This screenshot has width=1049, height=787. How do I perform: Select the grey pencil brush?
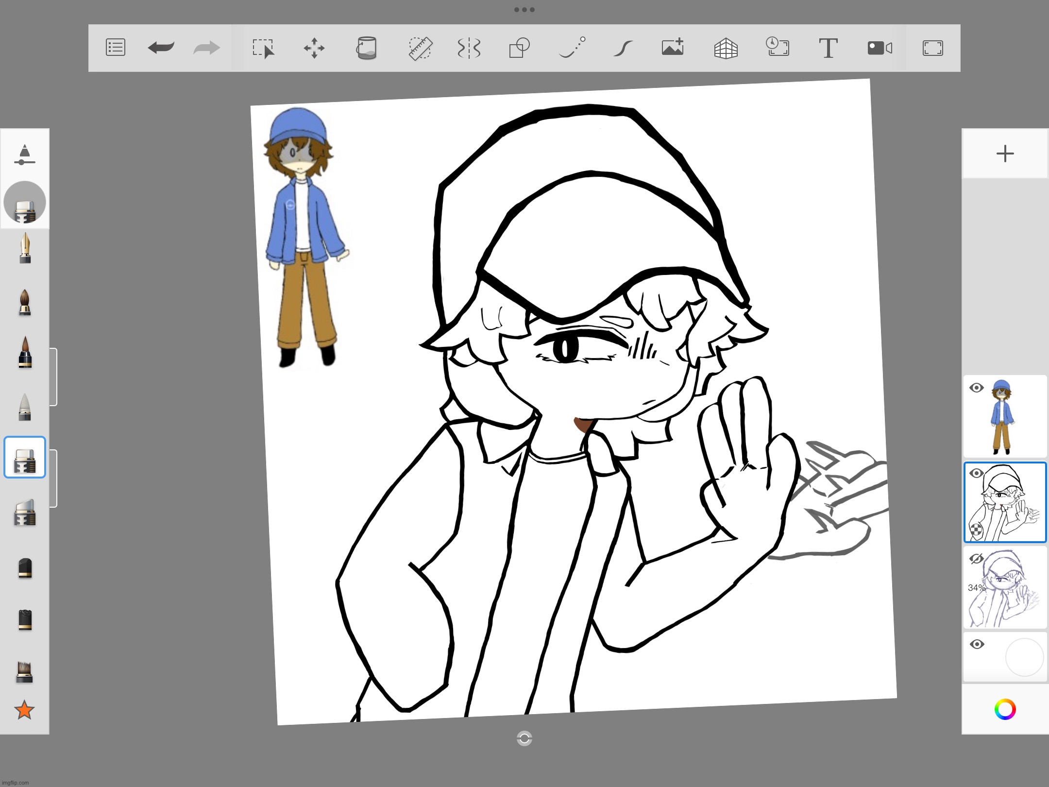pyautogui.click(x=25, y=407)
